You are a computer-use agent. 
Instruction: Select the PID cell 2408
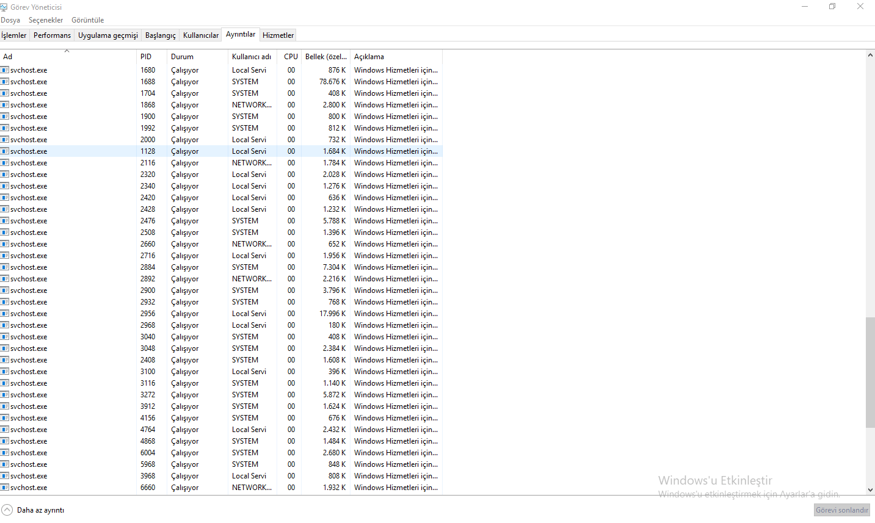pyautogui.click(x=148, y=360)
